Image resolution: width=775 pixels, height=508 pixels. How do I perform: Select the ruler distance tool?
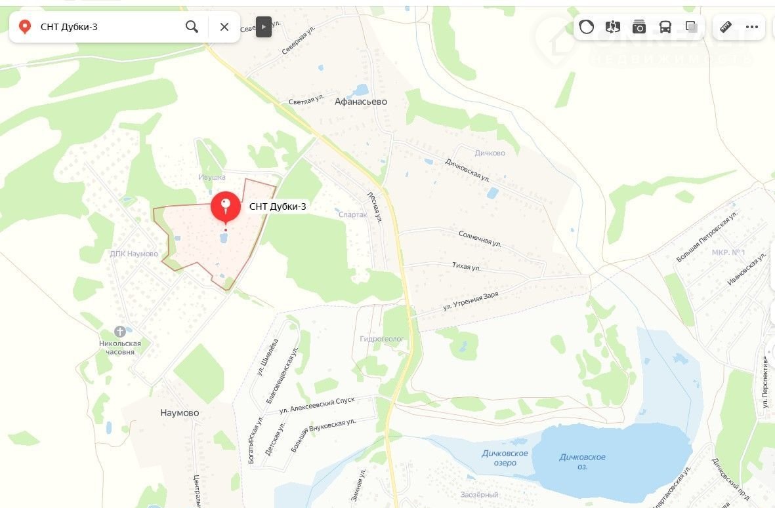pyautogui.click(x=726, y=27)
